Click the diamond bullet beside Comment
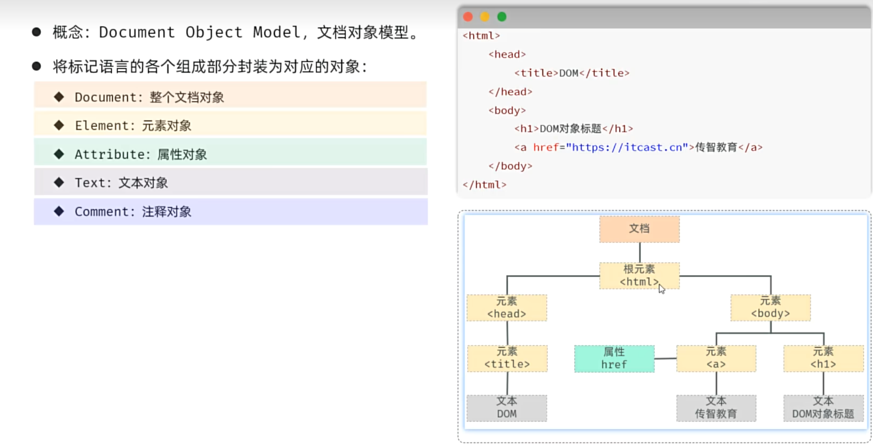This screenshot has width=873, height=444. (x=59, y=211)
